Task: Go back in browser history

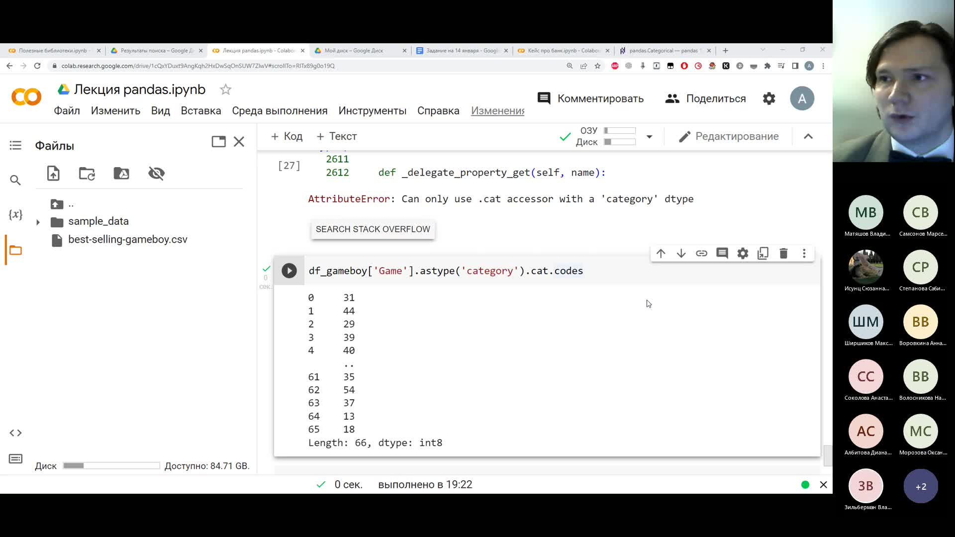Action: tap(9, 66)
